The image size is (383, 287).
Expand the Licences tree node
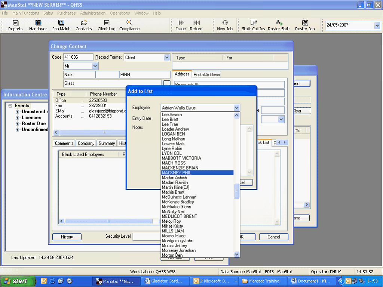pos(17,118)
